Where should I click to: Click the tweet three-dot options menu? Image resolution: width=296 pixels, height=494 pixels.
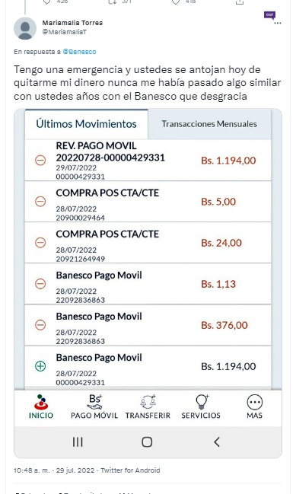(x=278, y=24)
